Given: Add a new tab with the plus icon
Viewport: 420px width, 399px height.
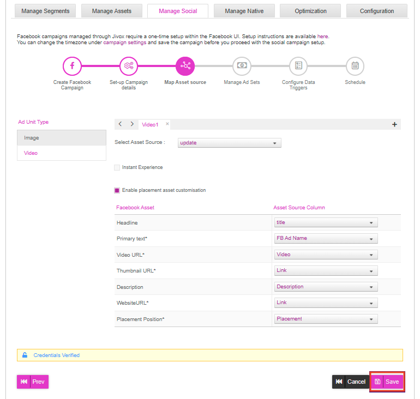Looking at the screenshot, I should 394,124.
